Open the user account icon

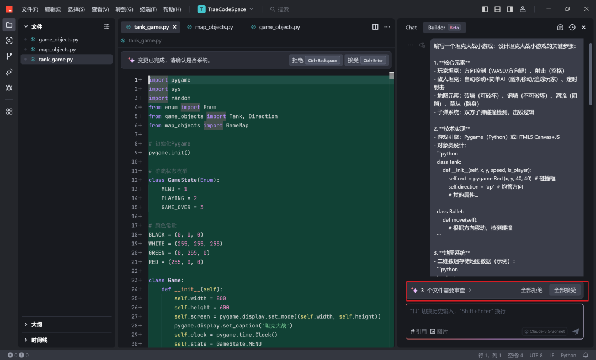coord(523,9)
